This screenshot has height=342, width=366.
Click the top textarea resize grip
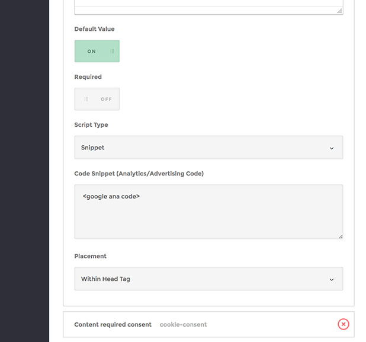(x=339, y=11)
